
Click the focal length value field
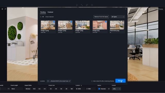click(x=17, y=89)
